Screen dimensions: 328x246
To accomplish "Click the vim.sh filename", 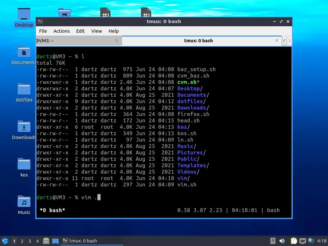I will click(187, 184).
